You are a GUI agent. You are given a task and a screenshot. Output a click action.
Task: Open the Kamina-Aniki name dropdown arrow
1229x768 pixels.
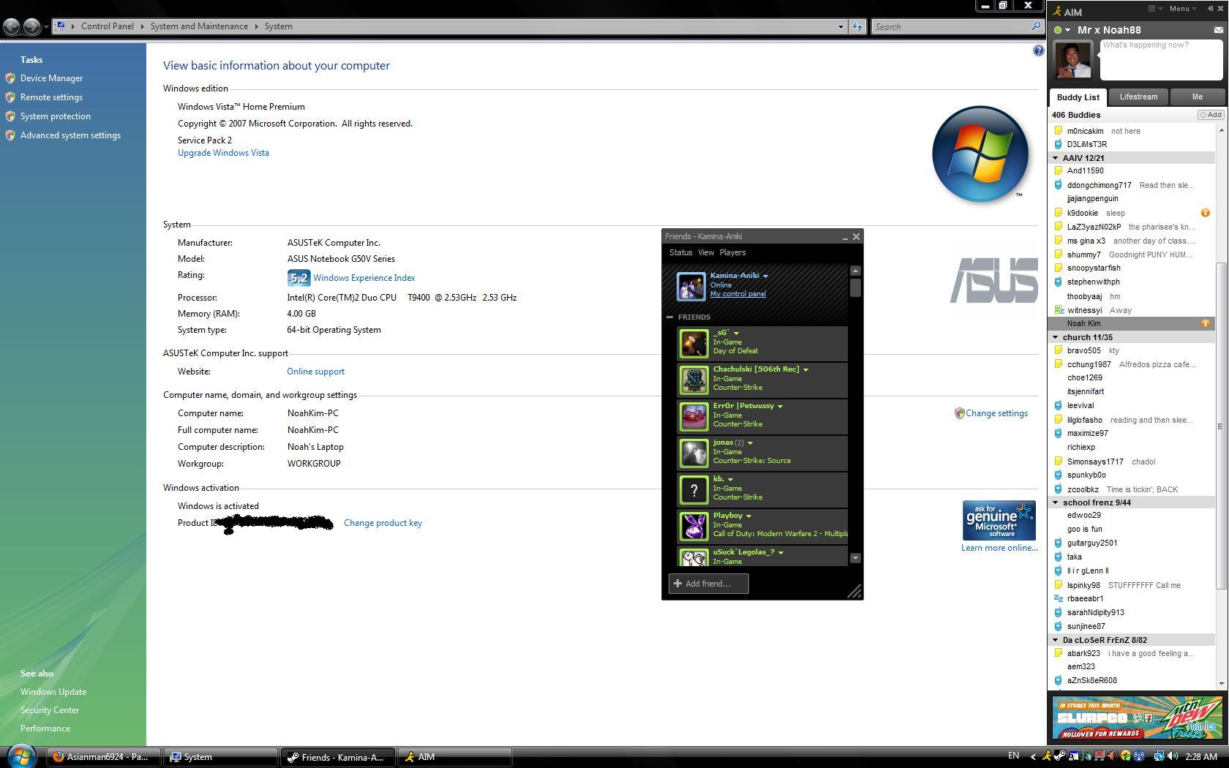tap(765, 276)
